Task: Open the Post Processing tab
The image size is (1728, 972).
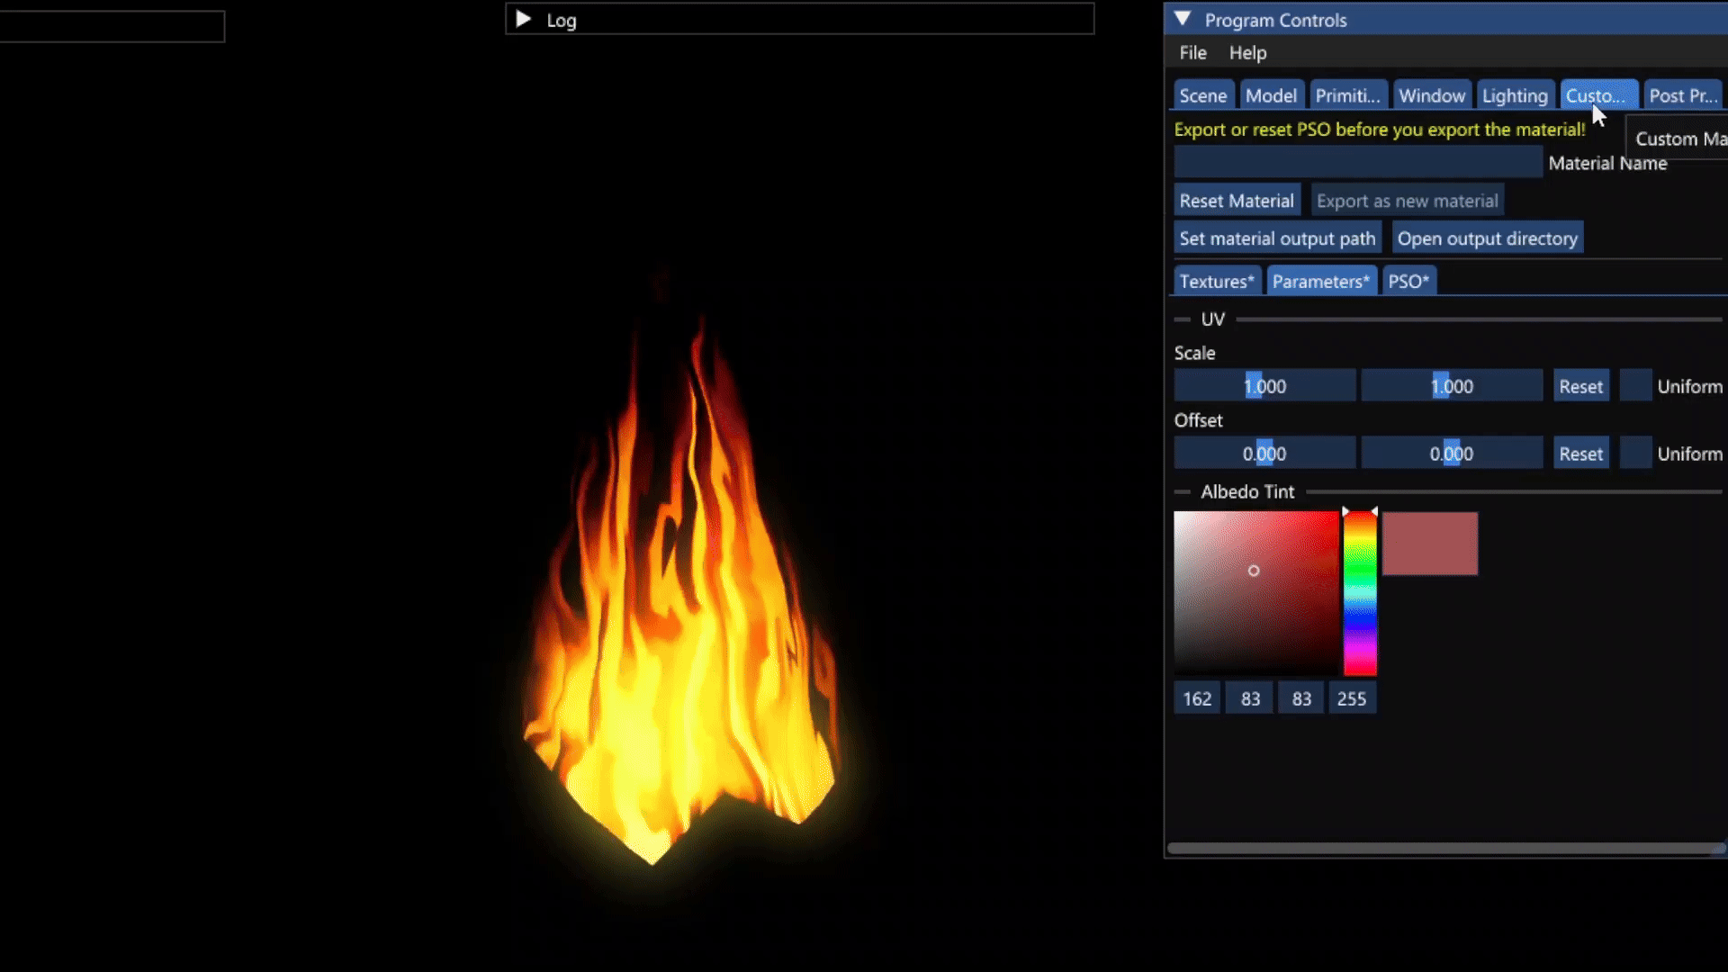Action: 1681,95
